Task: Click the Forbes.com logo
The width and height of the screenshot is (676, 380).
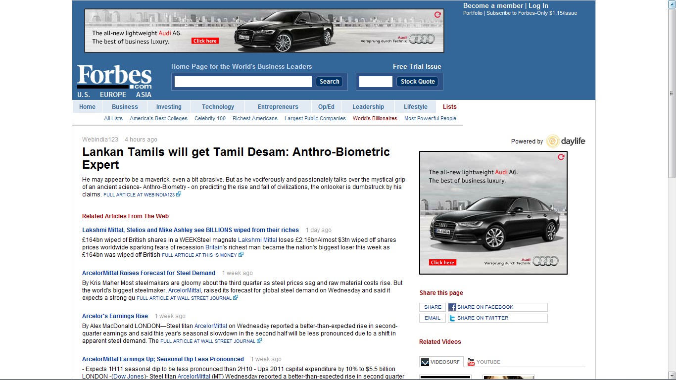Action: [x=114, y=77]
